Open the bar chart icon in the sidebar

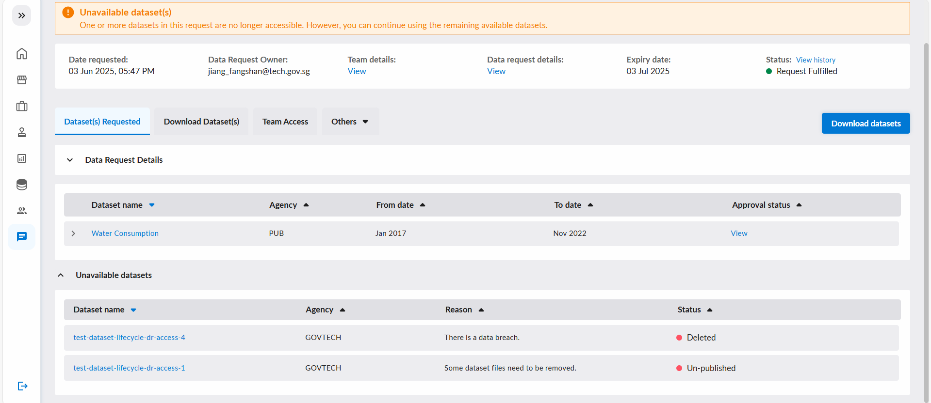22,158
